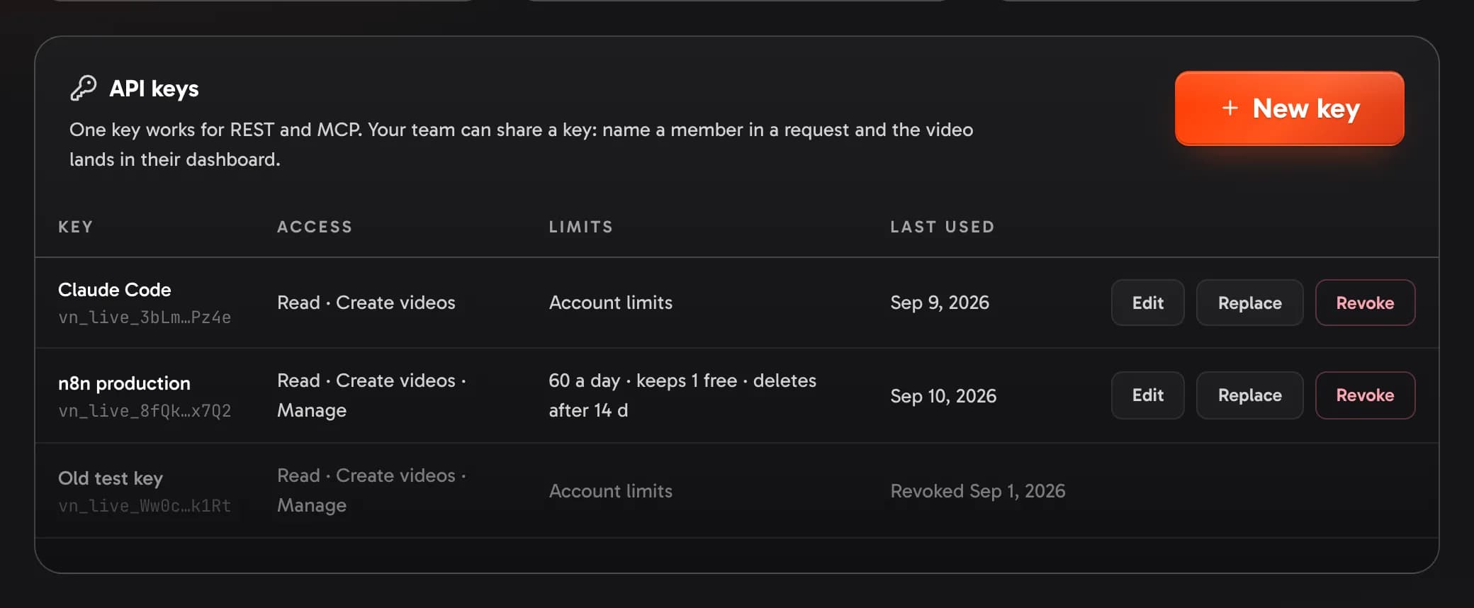Select the API keys heading
The height and width of the screenshot is (608, 1474).
tap(154, 89)
